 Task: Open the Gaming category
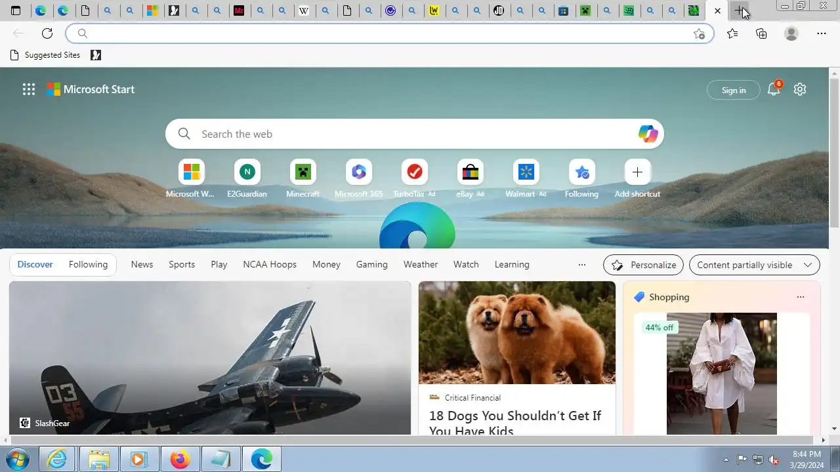(372, 265)
